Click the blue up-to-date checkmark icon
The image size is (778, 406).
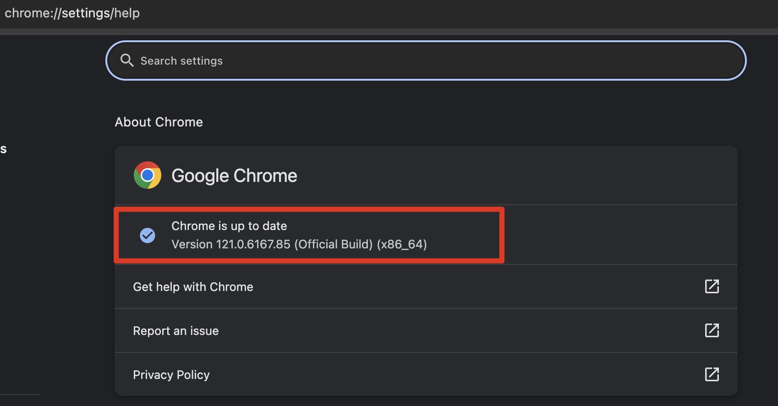coord(147,235)
